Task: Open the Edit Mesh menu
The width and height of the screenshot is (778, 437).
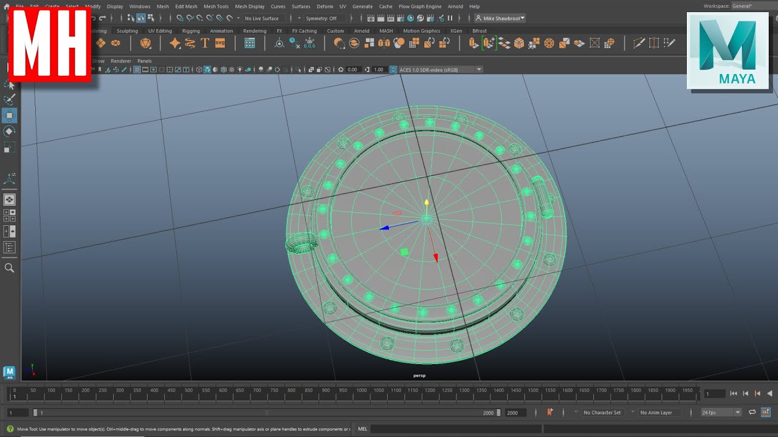Action: 186,7
